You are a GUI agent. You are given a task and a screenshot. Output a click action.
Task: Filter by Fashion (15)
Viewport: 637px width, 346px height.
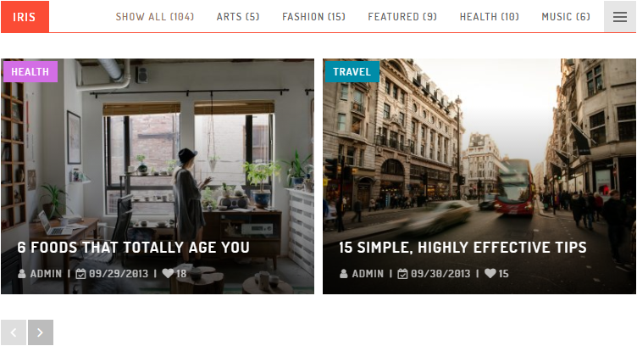coord(313,17)
